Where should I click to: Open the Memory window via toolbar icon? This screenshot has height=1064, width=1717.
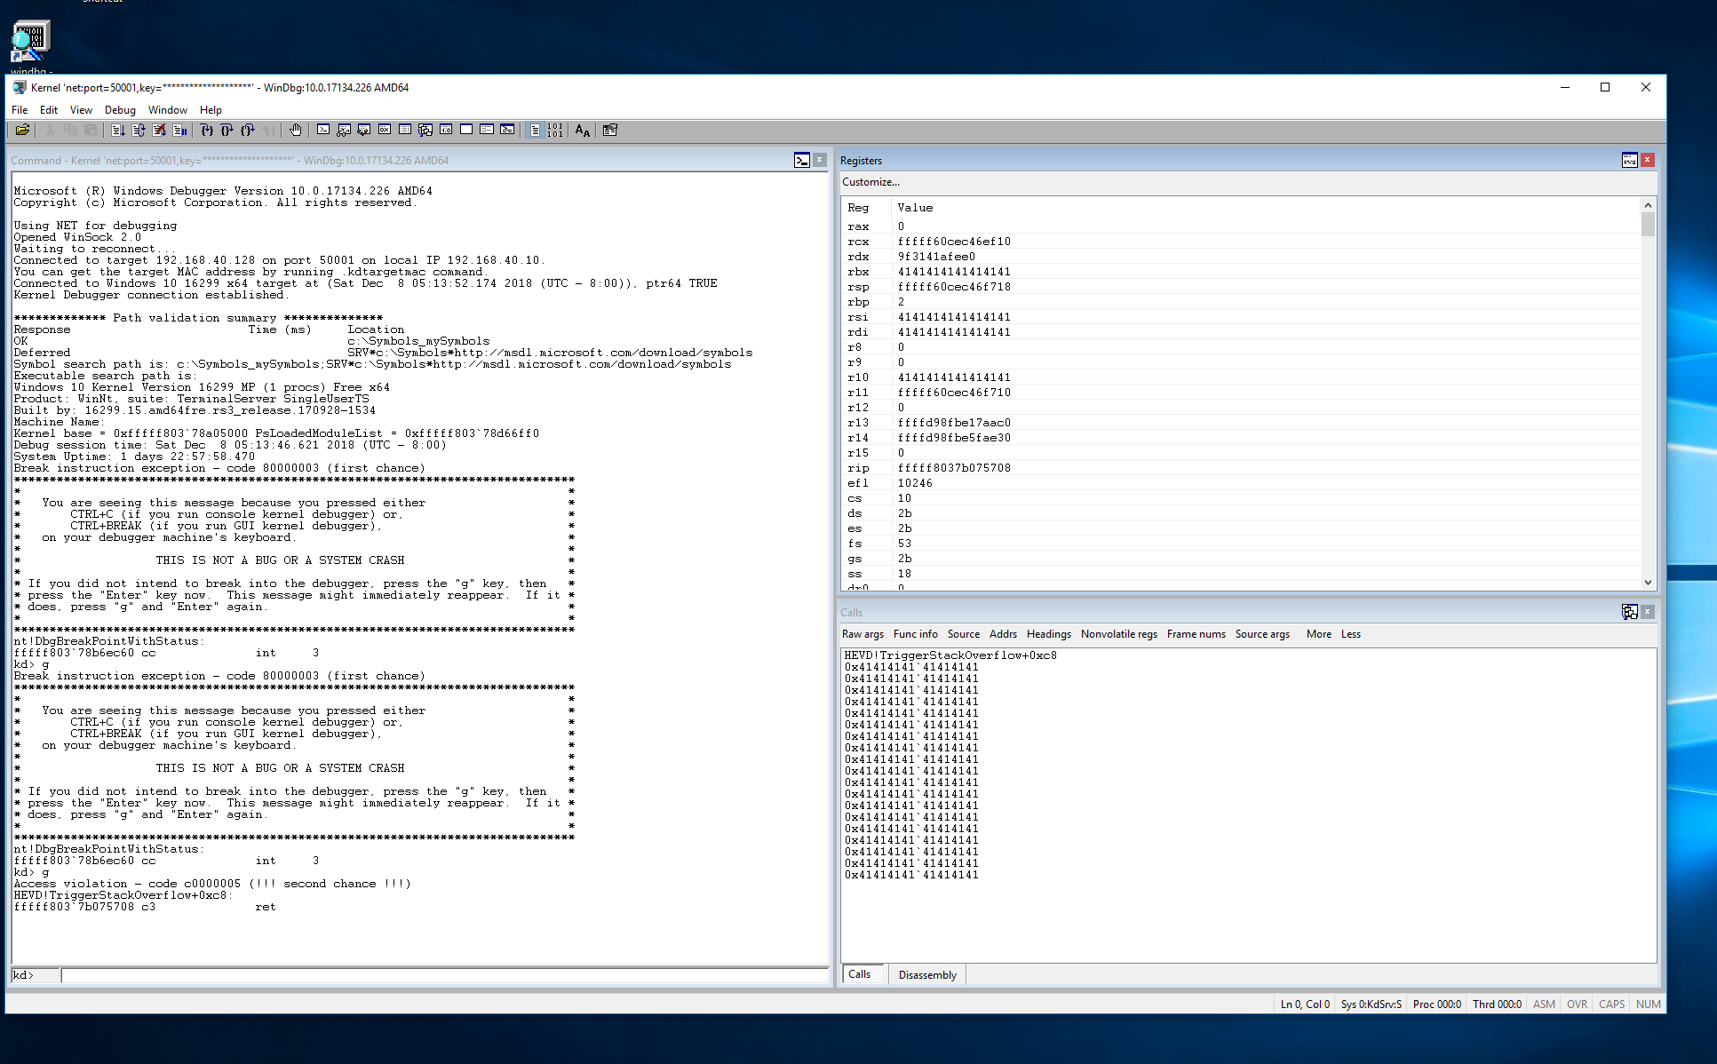pos(405,131)
